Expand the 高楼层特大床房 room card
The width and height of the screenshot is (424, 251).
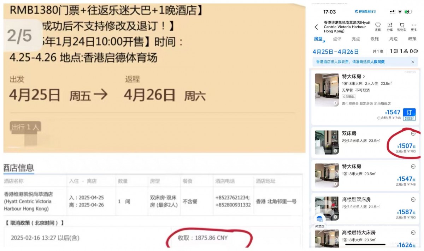[x=413, y=233]
